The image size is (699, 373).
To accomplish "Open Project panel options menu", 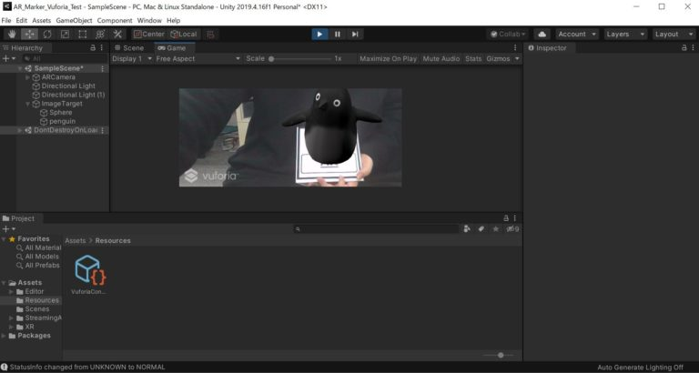I will 515,218.
